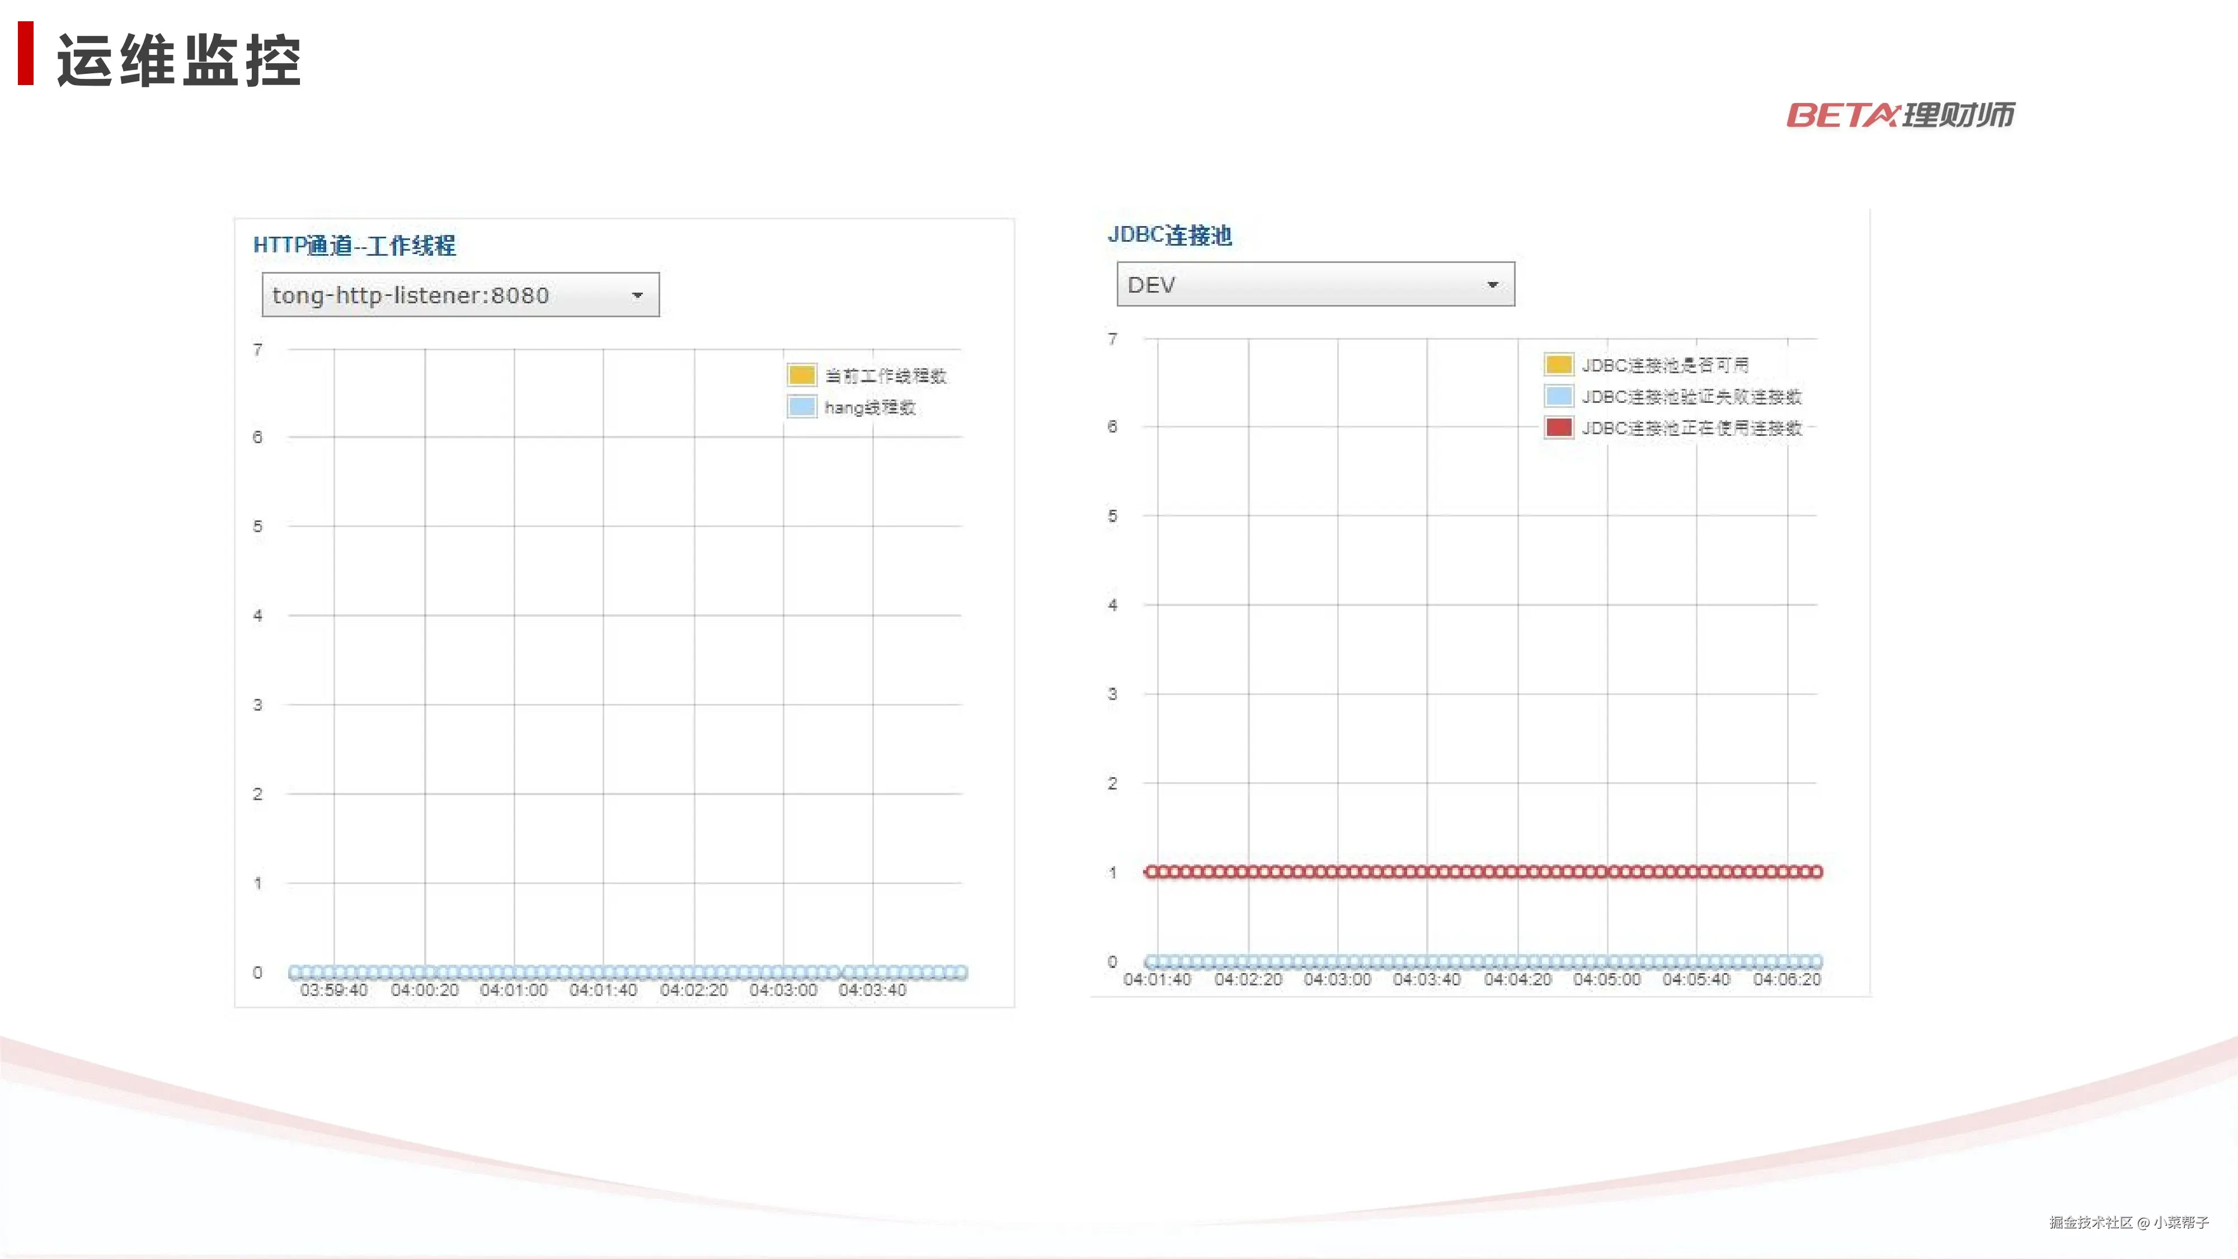Click the HTTP通道--工作线程 panel heading
The image size is (2238, 1259).
(354, 246)
